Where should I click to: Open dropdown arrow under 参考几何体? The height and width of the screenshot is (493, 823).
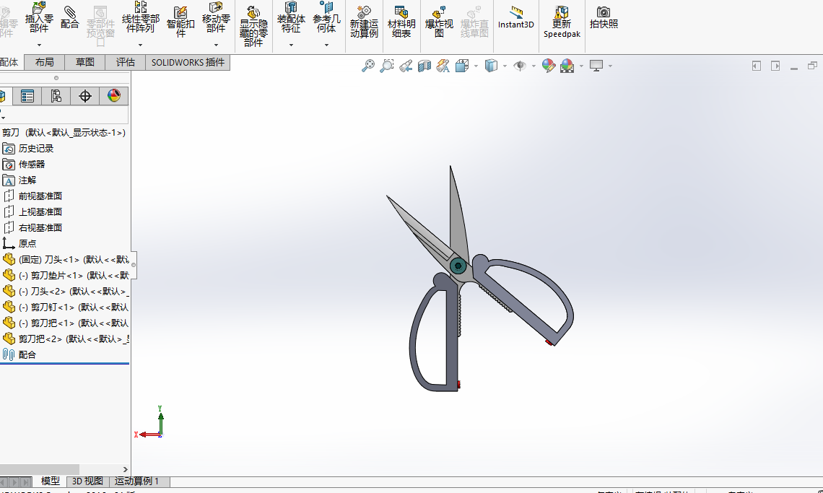coord(326,45)
